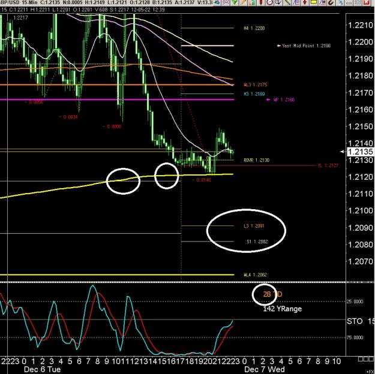Screen dimensions: 375x374
Task: Open the pink curved bands indicator tool
Action: [226, 2]
